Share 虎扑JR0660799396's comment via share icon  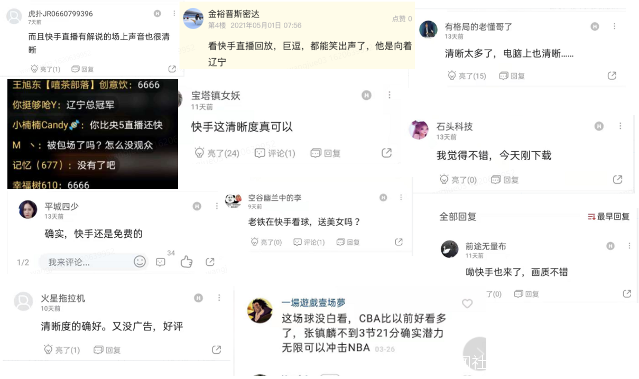(172, 69)
